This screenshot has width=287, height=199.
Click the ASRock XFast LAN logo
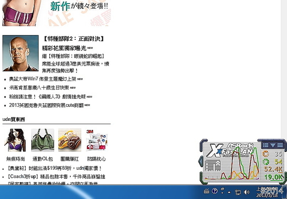tap(230, 151)
